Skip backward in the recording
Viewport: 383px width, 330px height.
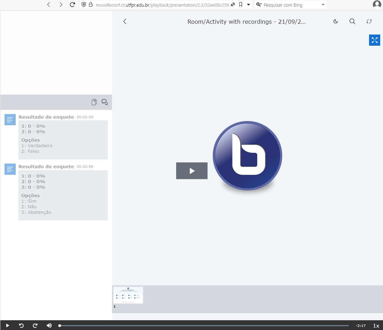pyautogui.click(x=21, y=325)
